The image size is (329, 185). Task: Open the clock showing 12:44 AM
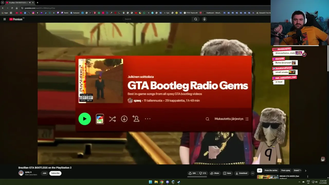coord(323,182)
